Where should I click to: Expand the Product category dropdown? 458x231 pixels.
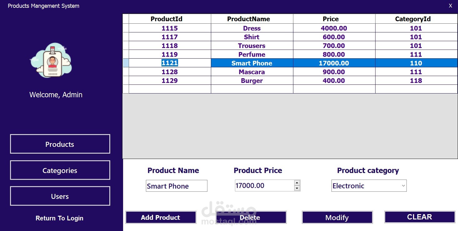[x=403, y=186]
